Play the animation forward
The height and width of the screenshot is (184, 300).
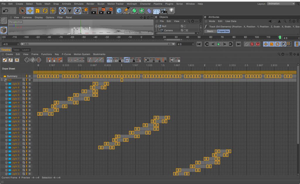click(219, 44)
